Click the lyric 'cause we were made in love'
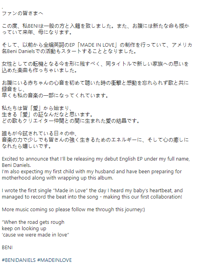This screenshot has height=265, width=197. (35, 235)
